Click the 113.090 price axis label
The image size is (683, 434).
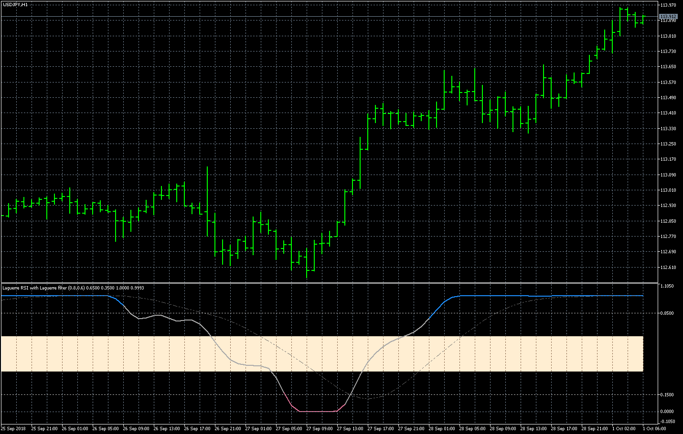pos(668,175)
